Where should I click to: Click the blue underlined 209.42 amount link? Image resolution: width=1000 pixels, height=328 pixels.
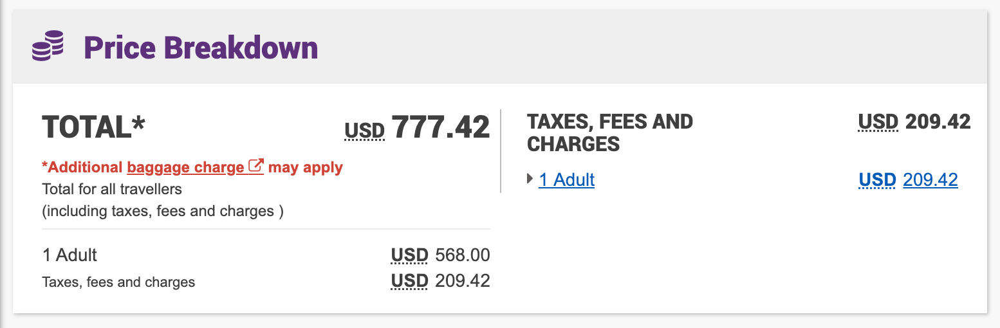[930, 180]
